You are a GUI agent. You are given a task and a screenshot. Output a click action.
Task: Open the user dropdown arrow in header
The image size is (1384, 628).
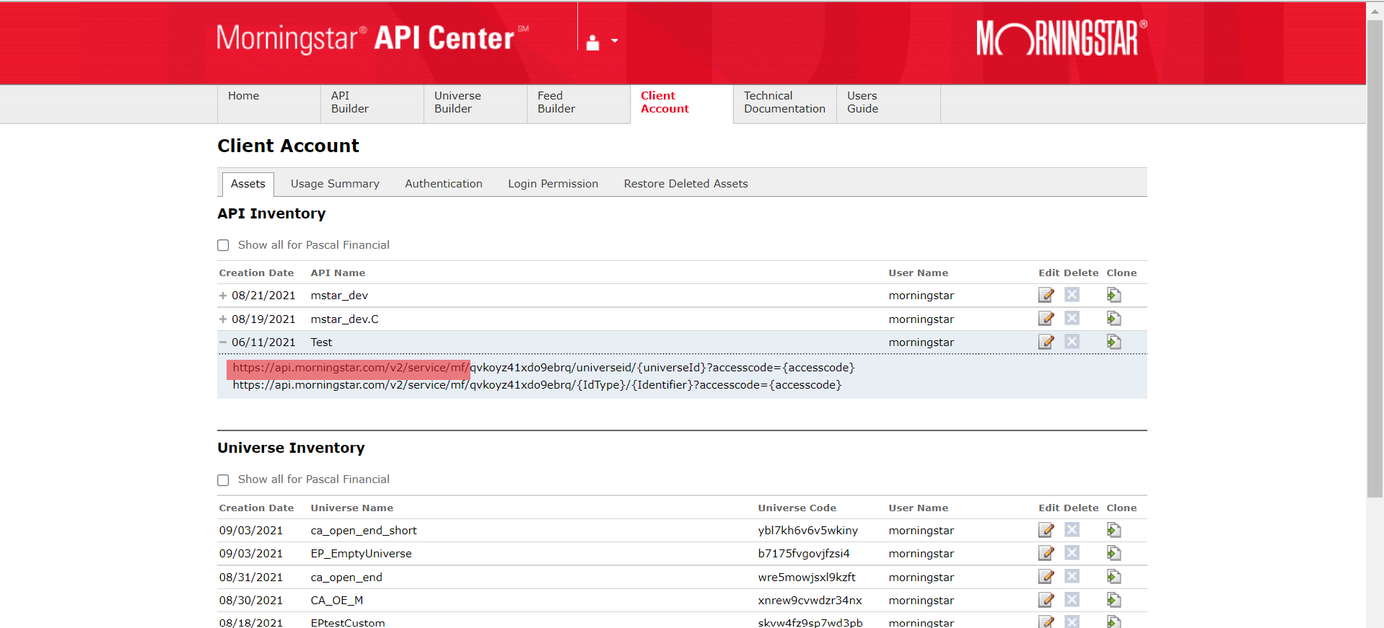point(615,41)
